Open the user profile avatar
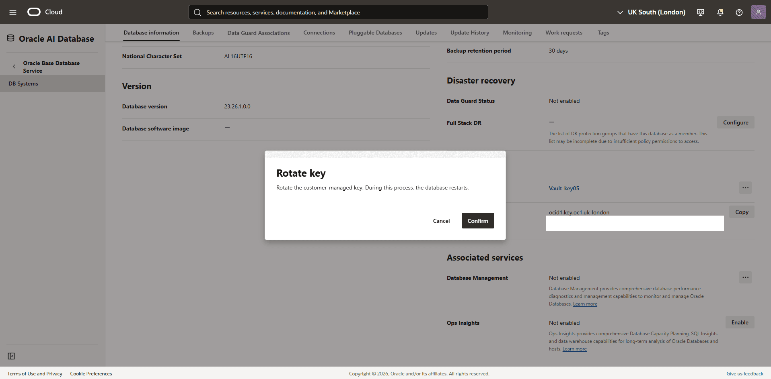 (x=758, y=12)
